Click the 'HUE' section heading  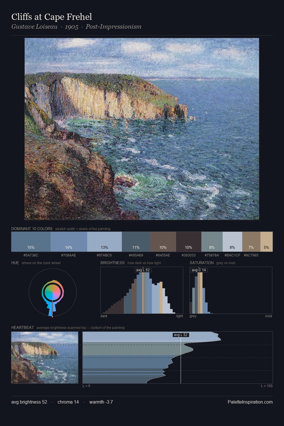(x=15, y=263)
